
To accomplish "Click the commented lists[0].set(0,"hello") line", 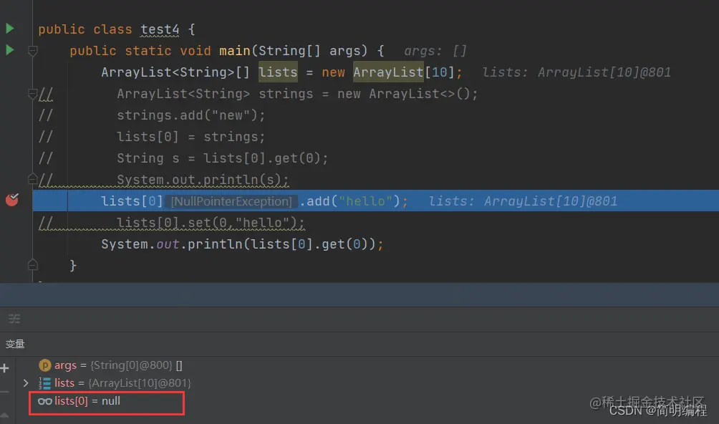I will coord(211,222).
